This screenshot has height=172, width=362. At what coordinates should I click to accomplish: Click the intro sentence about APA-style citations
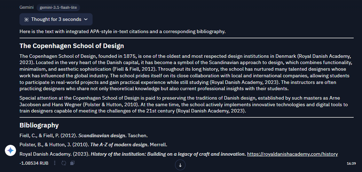[x=123, y=31]
